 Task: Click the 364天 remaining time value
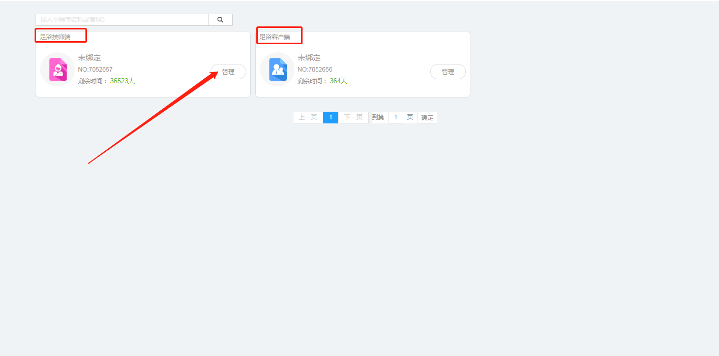click(x=339, y=81)
